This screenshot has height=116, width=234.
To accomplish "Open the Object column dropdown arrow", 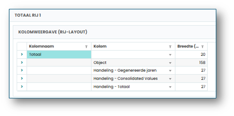I will click(x=170, y=63).
